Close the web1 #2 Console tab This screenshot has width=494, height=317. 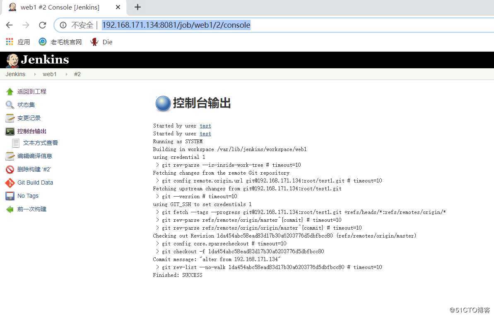(118, 7)
